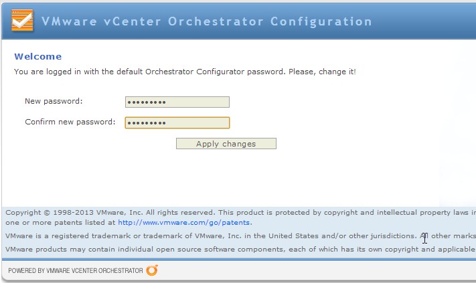Viewport: 476px width, 283px height.
Task: Click the orange Orchestrator swirl icon in footer
Action: pyautogui.click(x=152, y=270)
